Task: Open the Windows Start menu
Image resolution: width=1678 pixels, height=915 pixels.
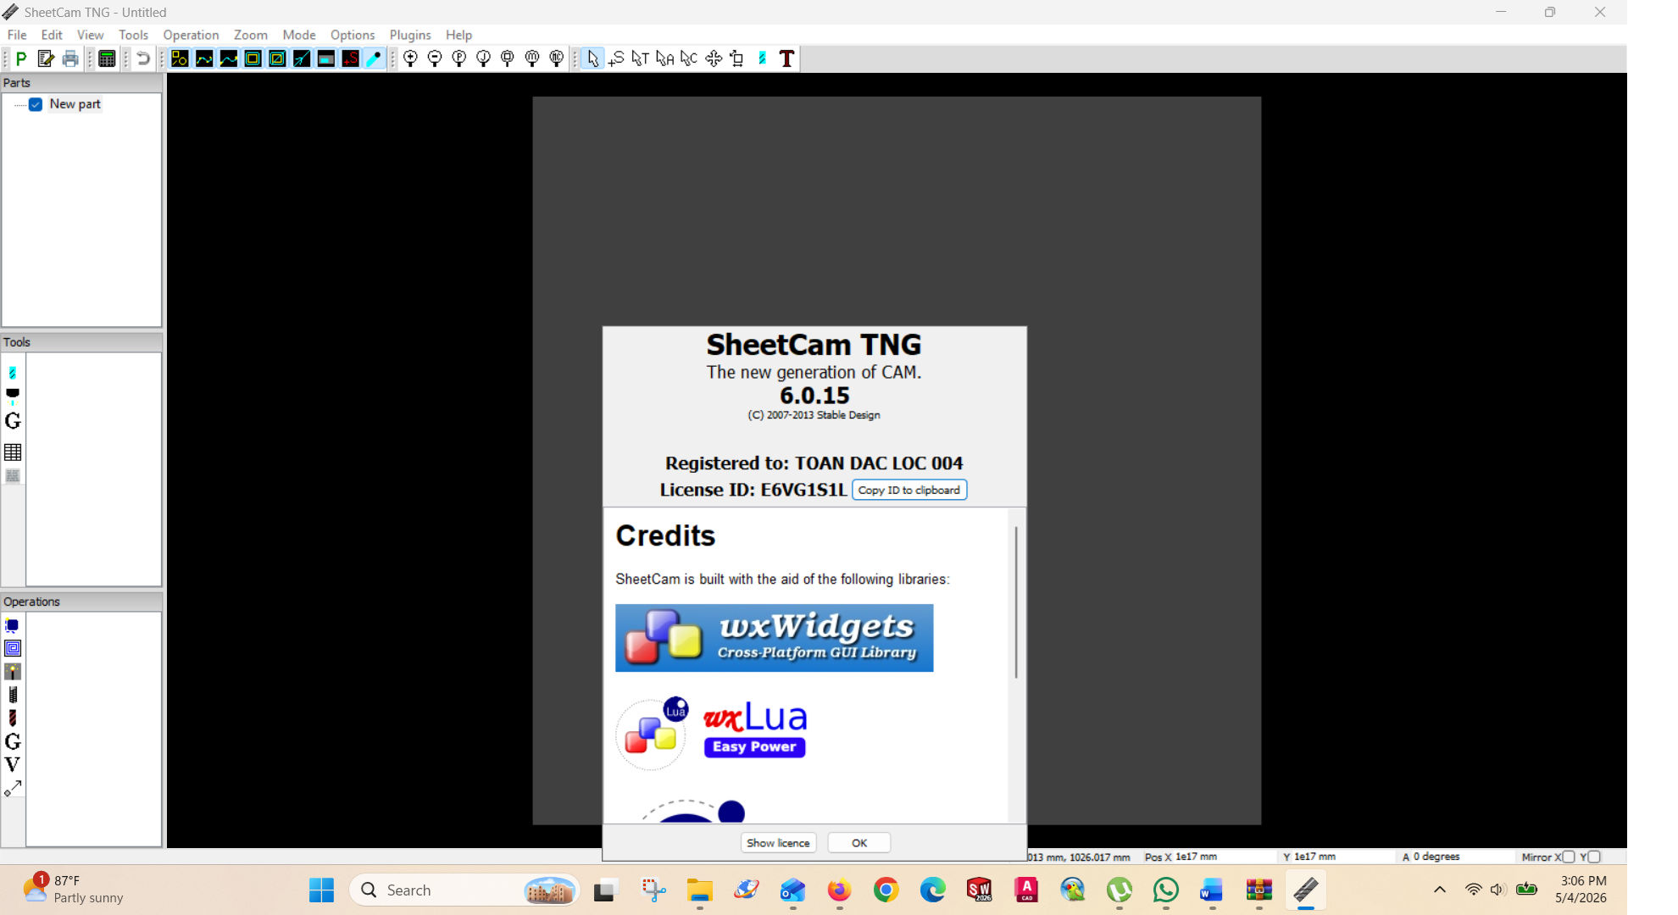Action: pyautogui.click(x=321, y=890)
